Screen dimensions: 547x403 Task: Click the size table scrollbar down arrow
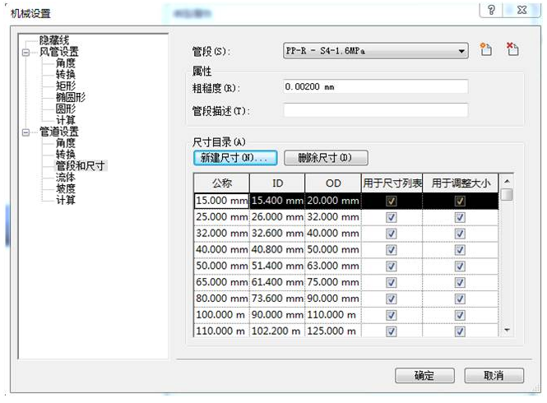coord(508,330)
